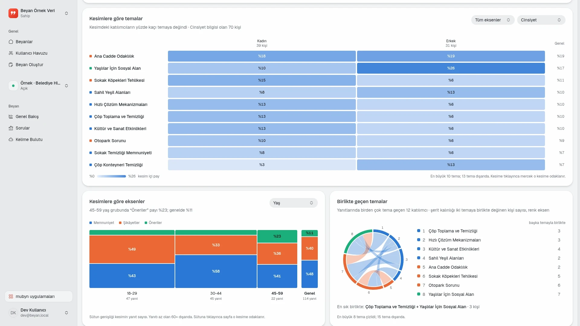580x326 pixels.
Task: Select the Kadın column header
Action: pos(262,43)
